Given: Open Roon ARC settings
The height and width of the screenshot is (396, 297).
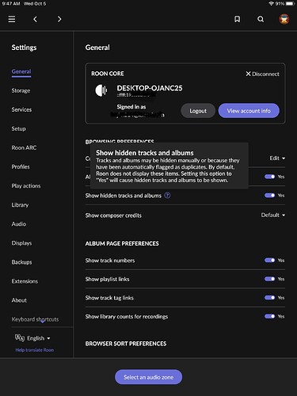Looking at the screenshot, I should [x=24, y=147].
